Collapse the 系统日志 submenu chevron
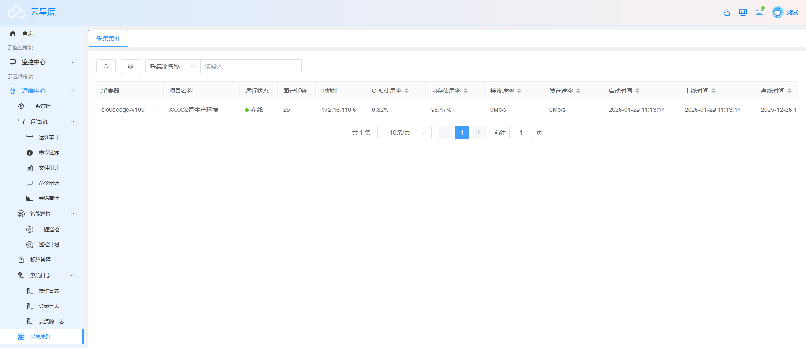This screenshot has width=806, height=348. 73,275
